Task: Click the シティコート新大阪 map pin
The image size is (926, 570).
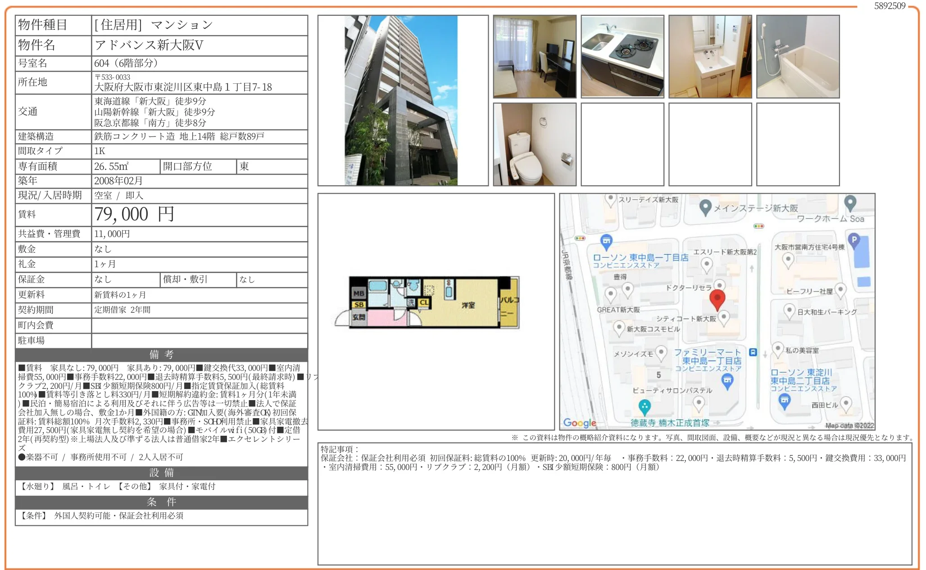Action: (723, 317)
